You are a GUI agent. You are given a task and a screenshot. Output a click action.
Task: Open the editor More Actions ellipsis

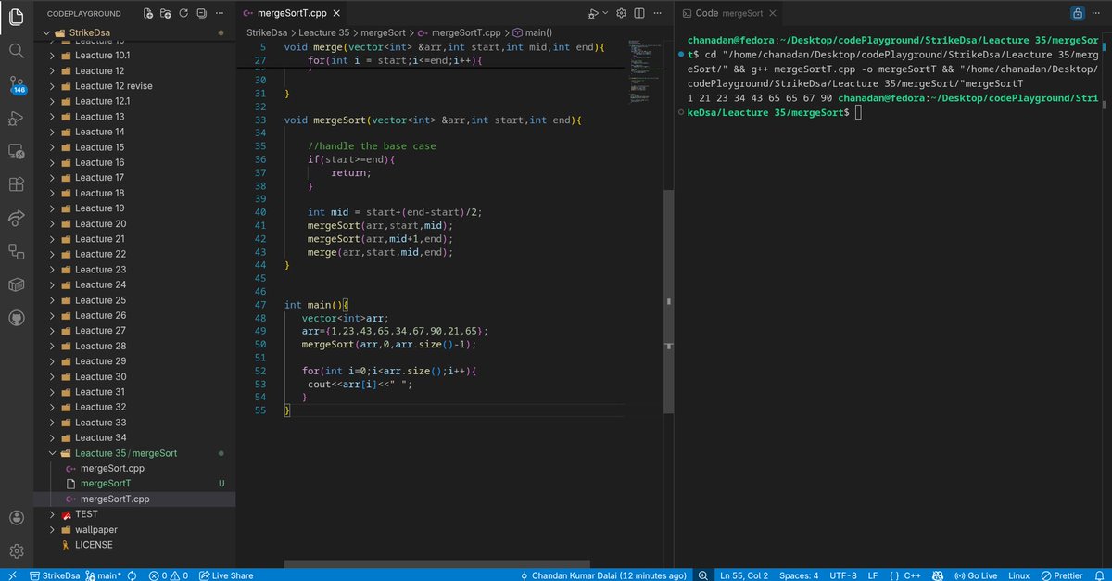(x=657, y=14)
